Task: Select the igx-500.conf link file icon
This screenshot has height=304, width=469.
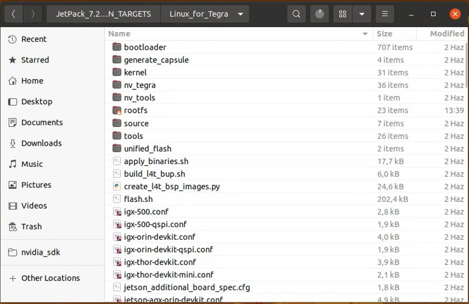Action: 117,212
